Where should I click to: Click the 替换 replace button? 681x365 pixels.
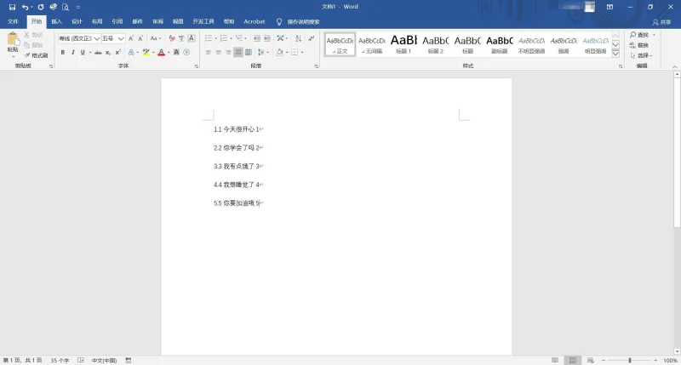pos(639,45)
